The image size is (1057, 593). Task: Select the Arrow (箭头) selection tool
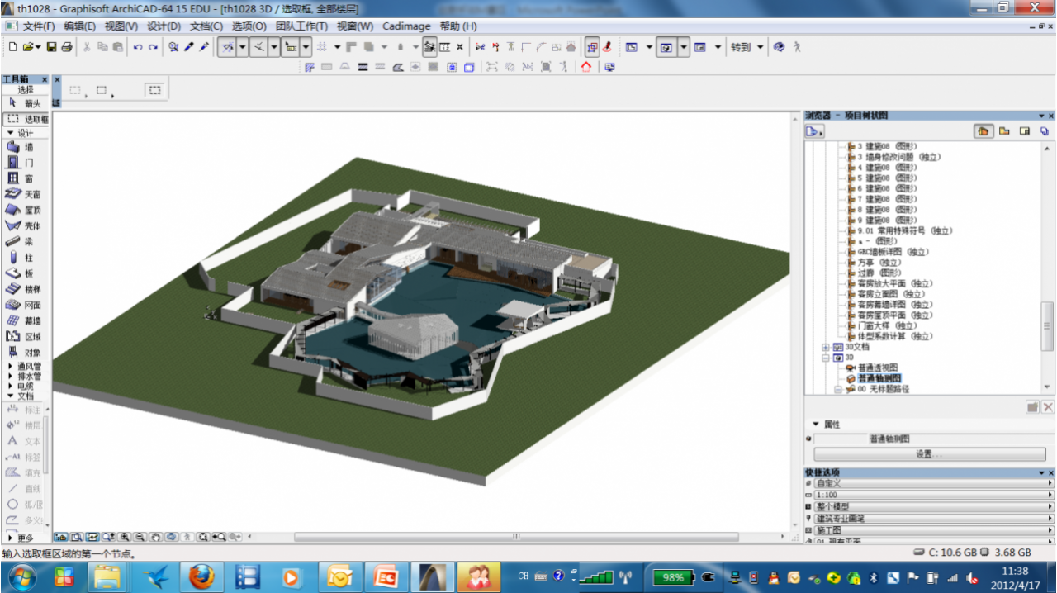pyautogui.click(x=25, y=103)
